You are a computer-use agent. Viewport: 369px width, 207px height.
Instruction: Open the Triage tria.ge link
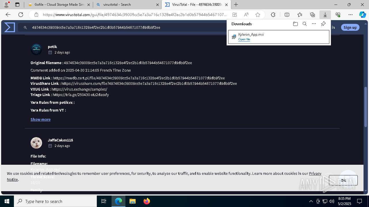81,95
